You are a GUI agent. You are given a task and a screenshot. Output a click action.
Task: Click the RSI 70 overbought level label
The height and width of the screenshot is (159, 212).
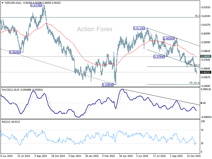click(202, 130)
